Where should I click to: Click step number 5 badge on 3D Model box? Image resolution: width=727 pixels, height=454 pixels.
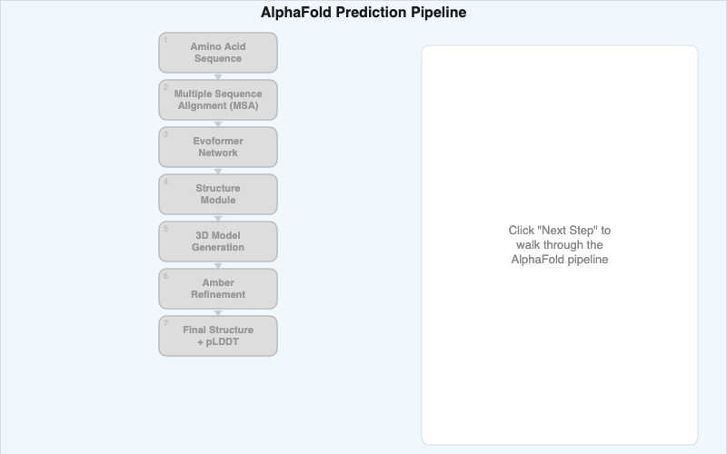coord(165,229)
